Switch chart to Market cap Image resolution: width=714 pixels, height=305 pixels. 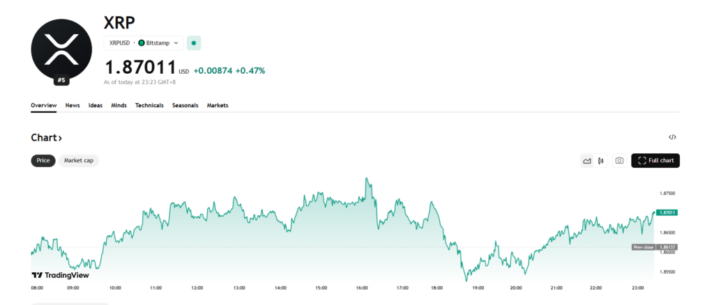[79, 161]
